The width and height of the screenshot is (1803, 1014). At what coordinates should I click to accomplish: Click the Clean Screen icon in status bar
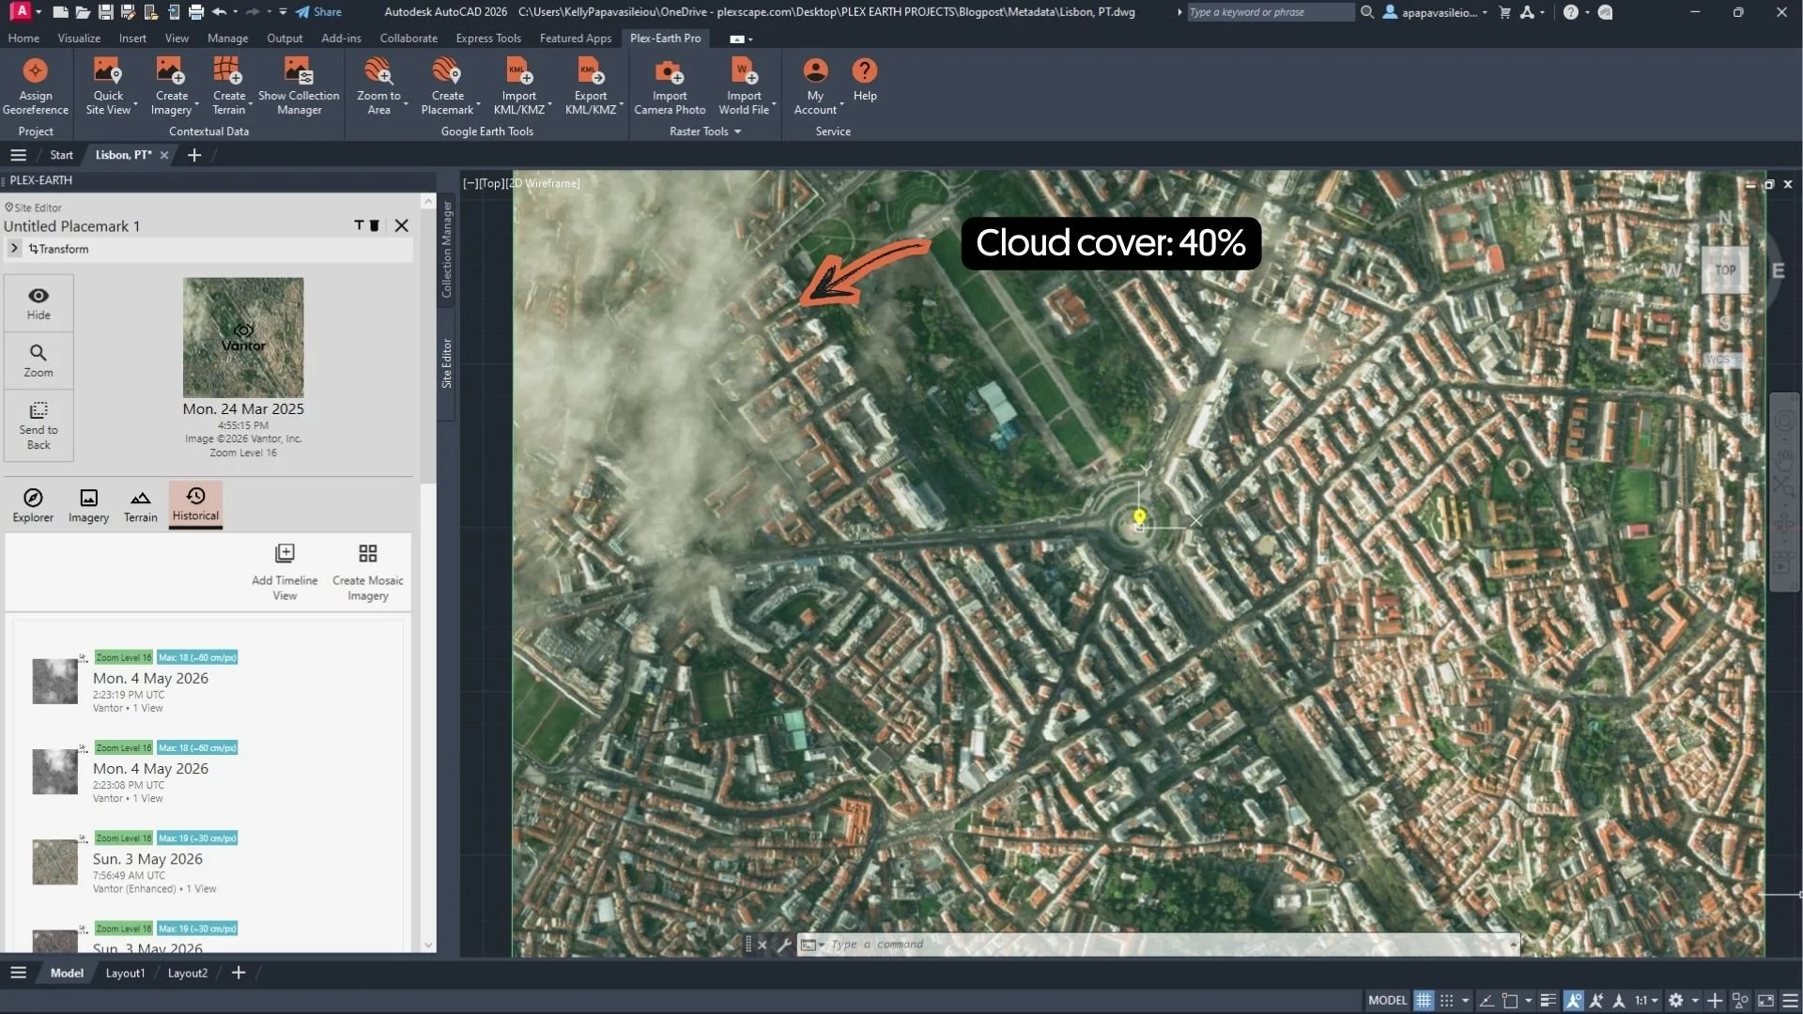click(1765, 1001)
